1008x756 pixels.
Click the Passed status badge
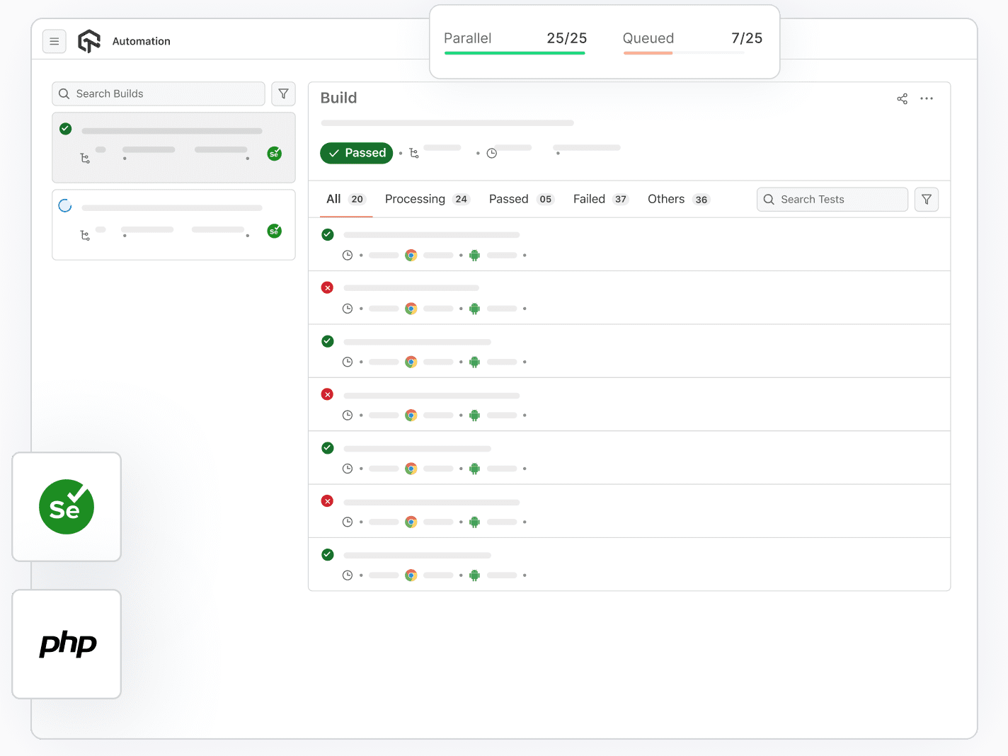(x=356, y=153)
